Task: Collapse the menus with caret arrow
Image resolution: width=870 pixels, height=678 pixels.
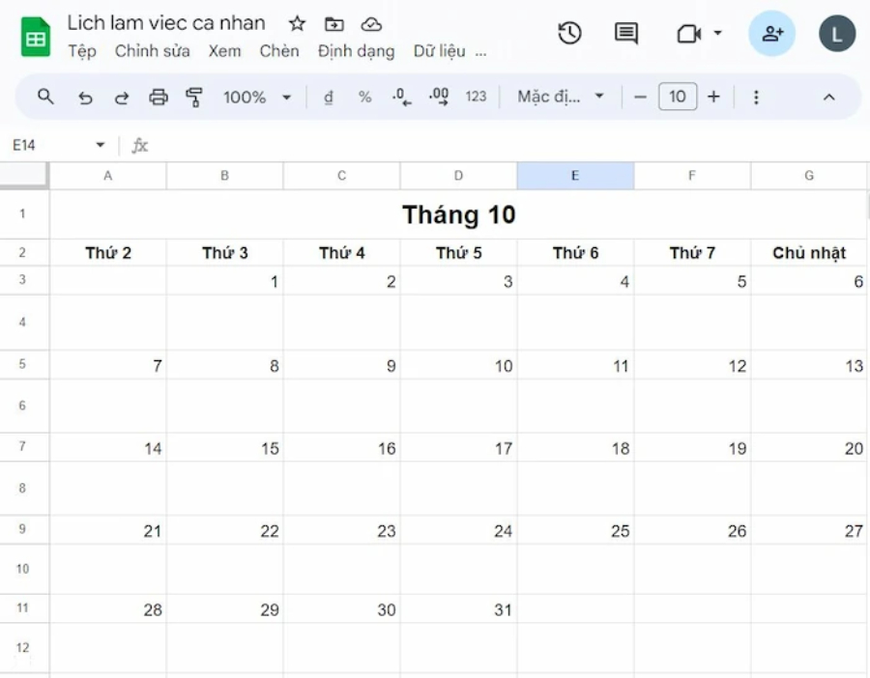Action: coord(829,98)
